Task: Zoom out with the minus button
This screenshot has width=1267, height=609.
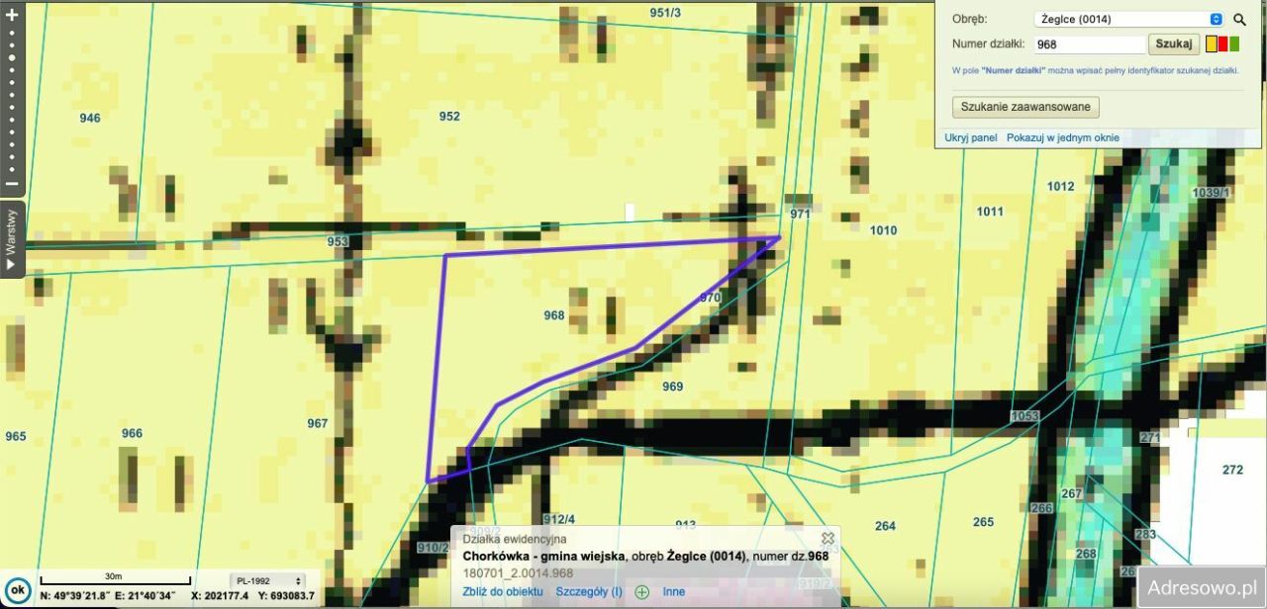Action: pos(12,184)
